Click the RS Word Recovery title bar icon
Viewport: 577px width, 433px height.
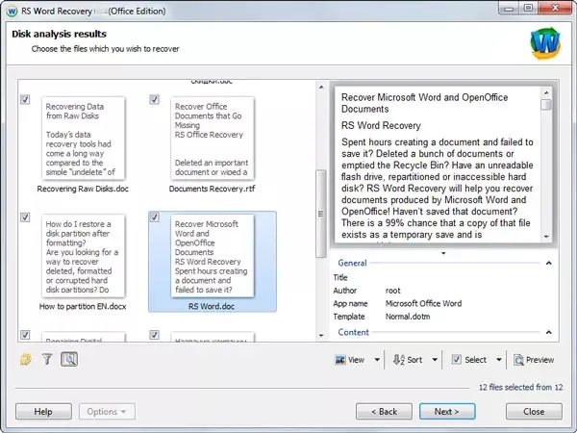[x=12, y=12]
